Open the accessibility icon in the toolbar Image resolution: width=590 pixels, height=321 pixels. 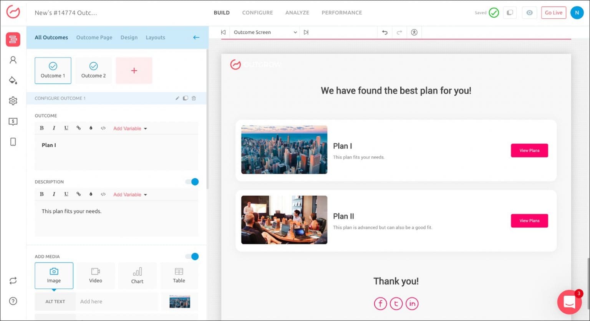[414, 33]
